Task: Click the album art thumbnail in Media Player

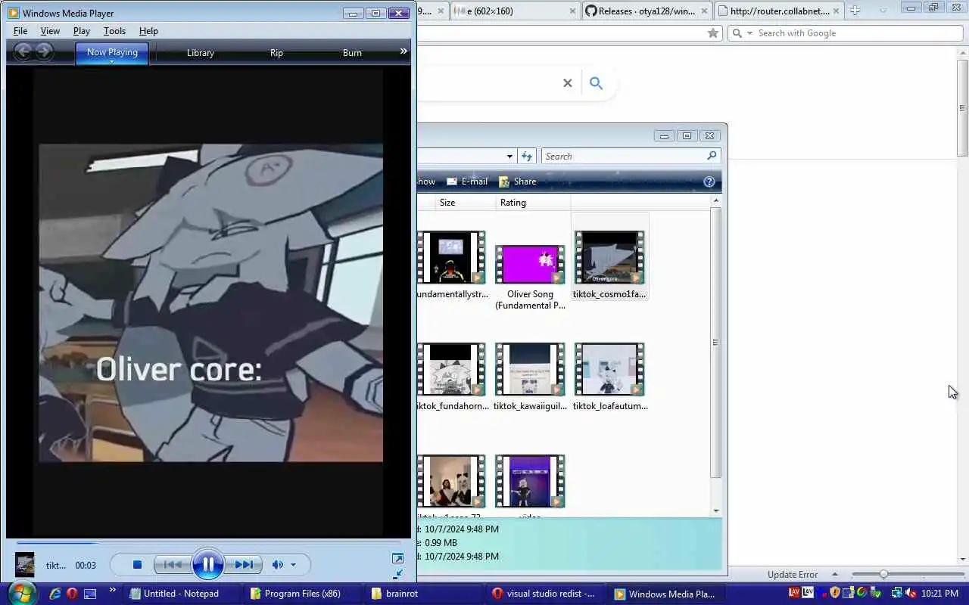Action: (25, 565)
